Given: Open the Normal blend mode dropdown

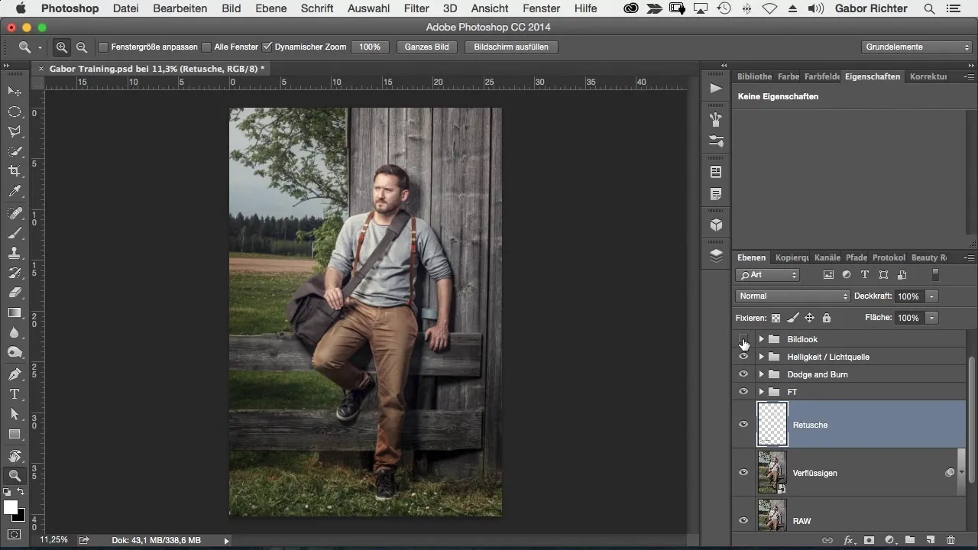Looking at the screenshot, I should click(x=792, y=296).
